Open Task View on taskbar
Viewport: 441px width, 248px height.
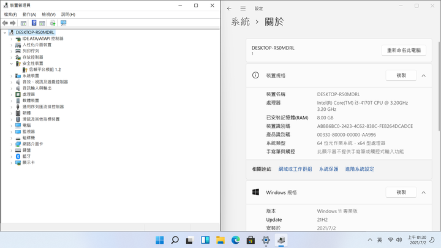[190, 240]
